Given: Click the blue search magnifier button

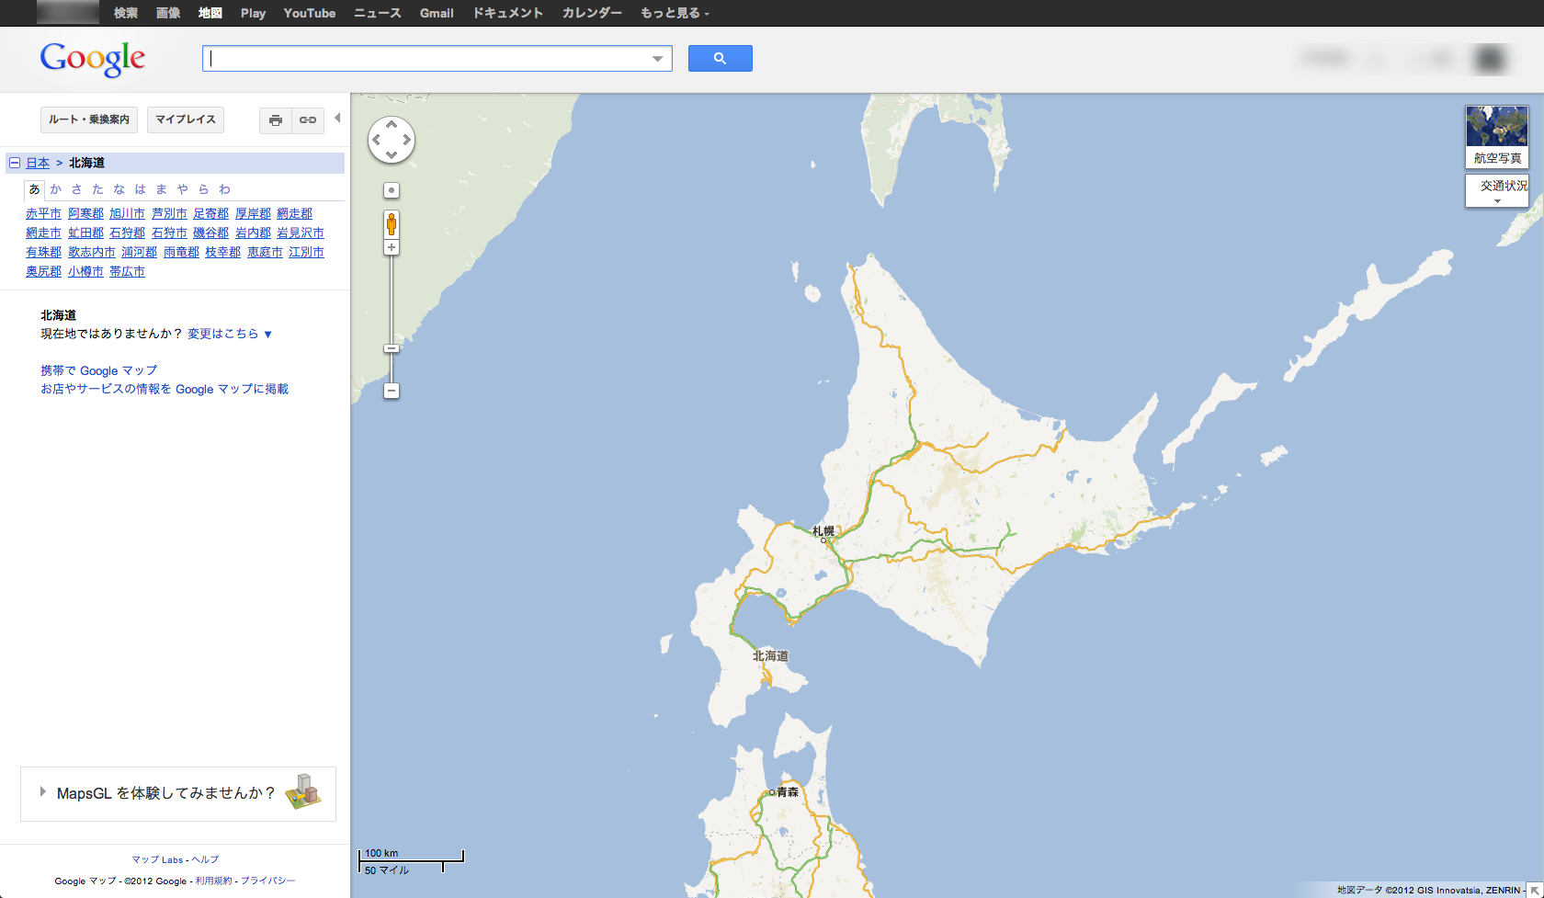Looking at the screenshot, I should [720, 58].
